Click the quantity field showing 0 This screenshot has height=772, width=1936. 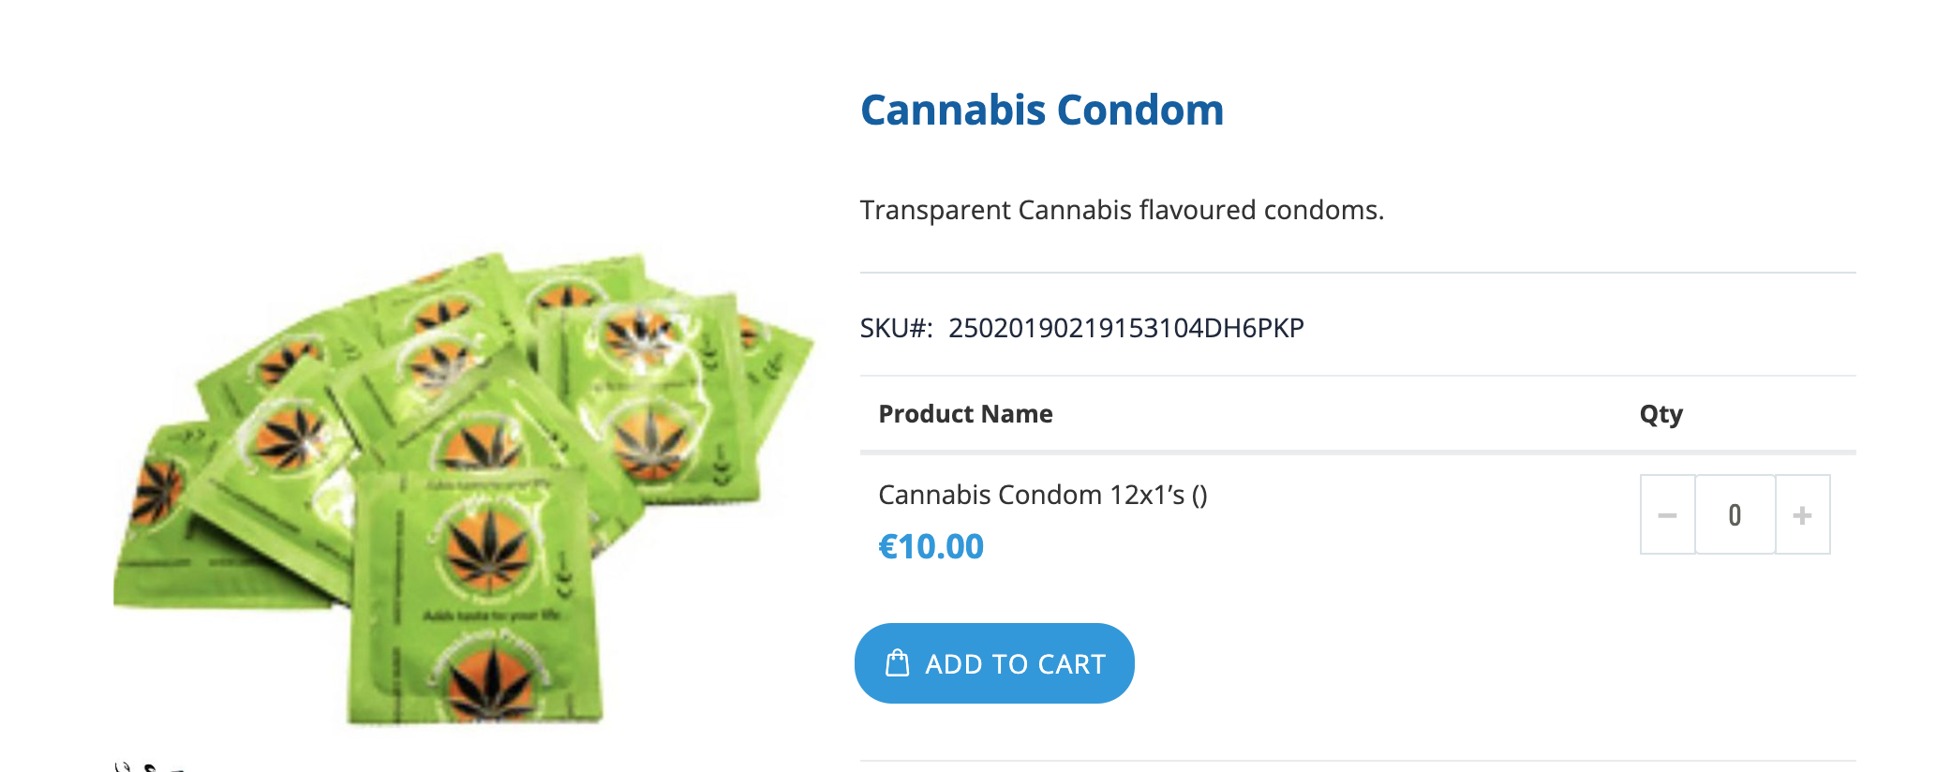1735,514
